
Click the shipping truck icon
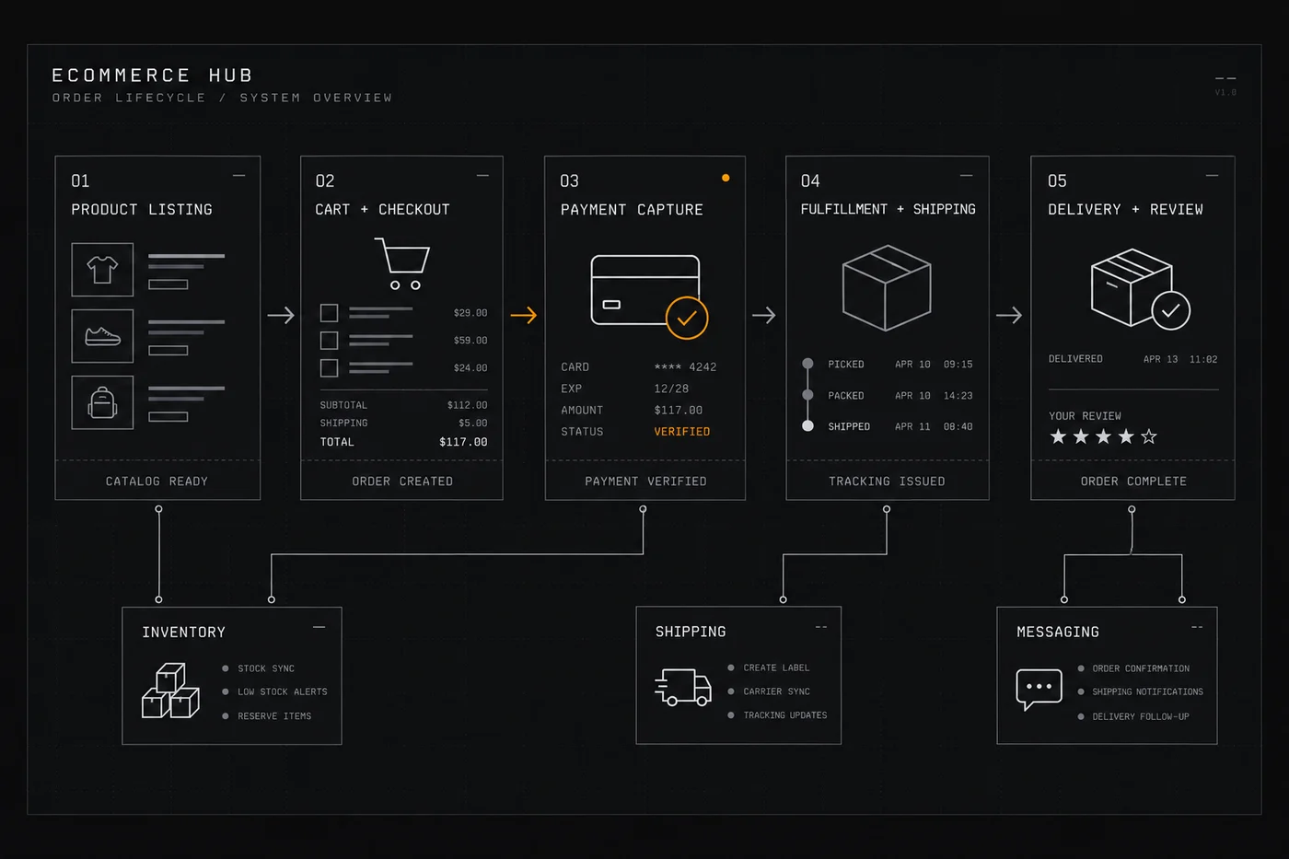(x=683, y=687)
